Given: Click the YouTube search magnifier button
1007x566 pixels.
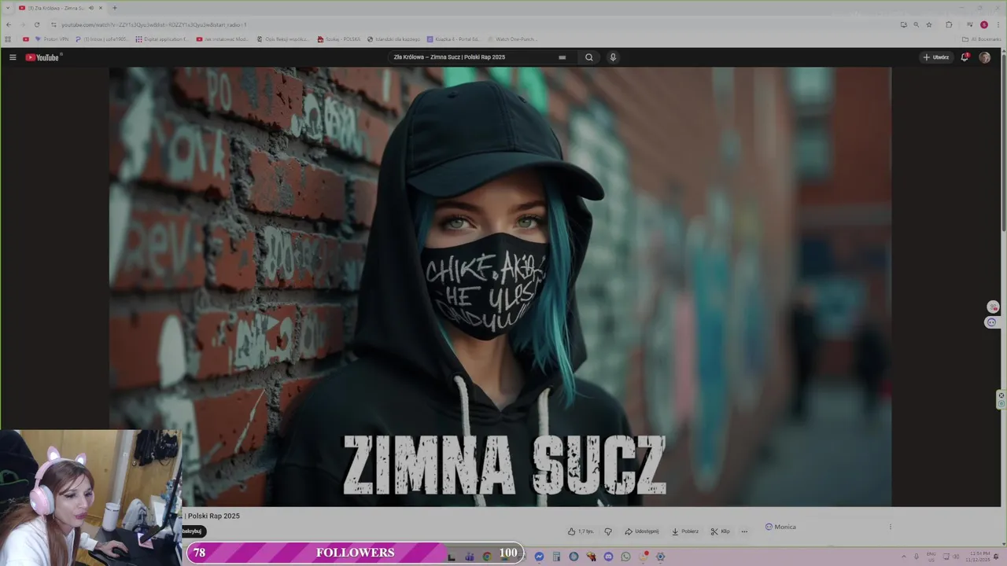Looking at the screenshot, I should [x=588, y=57].
